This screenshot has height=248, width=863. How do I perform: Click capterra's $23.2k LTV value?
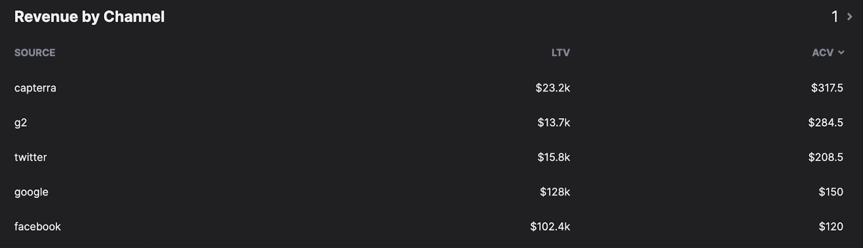553,88
